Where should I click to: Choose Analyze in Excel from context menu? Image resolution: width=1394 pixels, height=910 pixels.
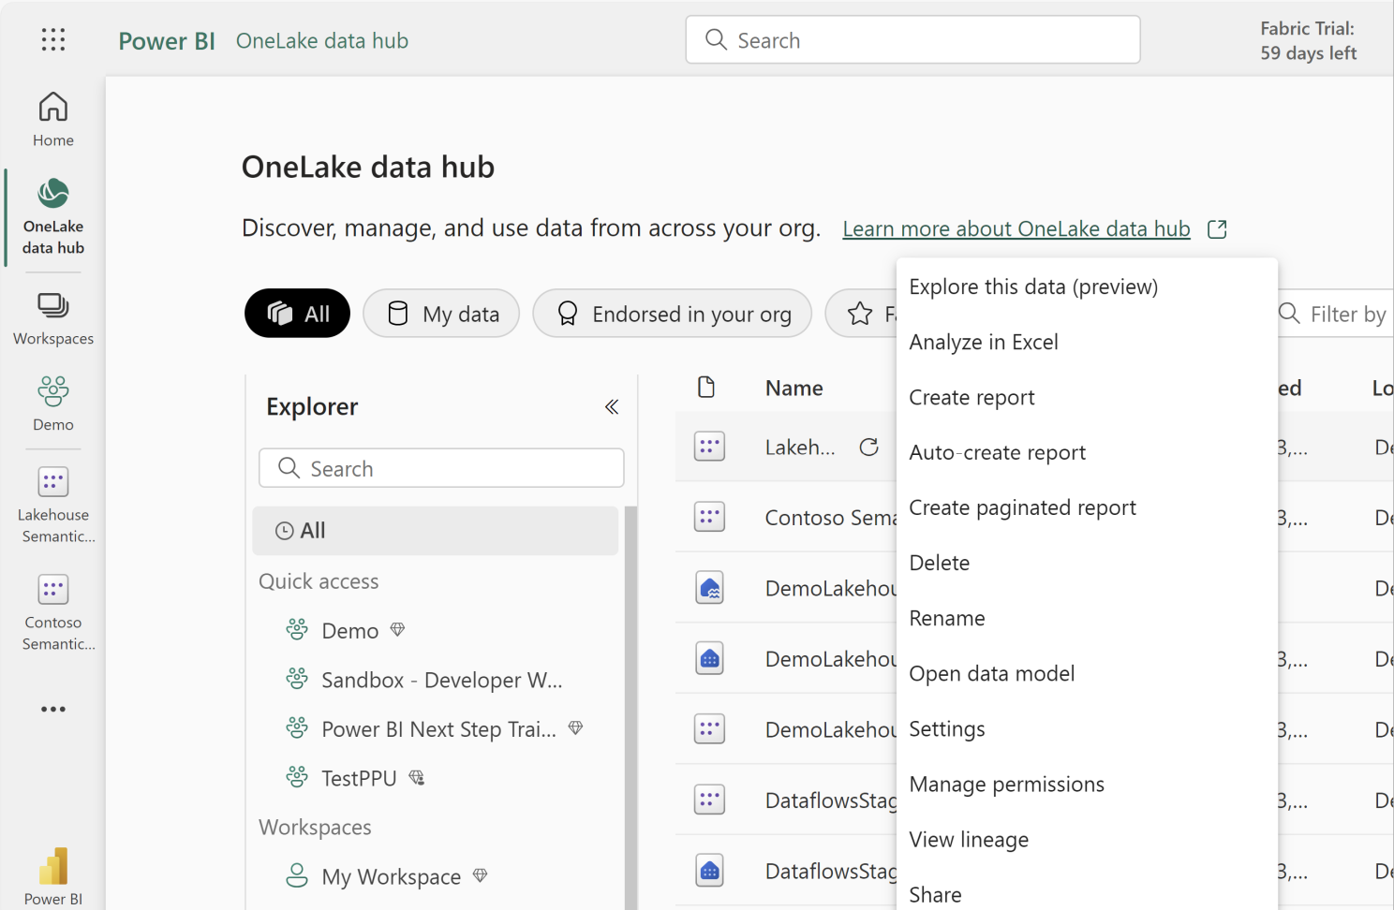[983, 342]
